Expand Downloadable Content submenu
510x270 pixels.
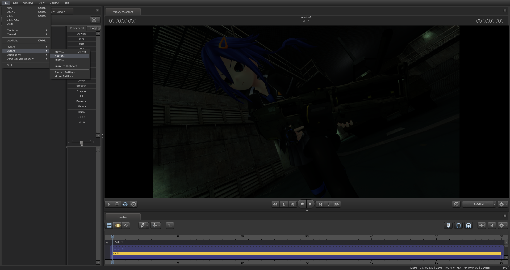pos(26,59)
